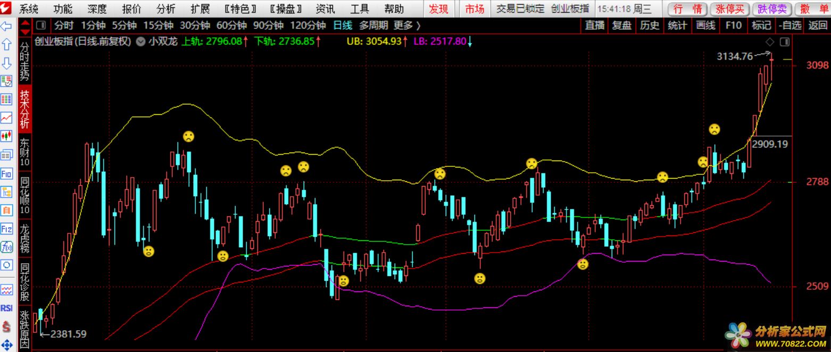831x352 pixels.
Task: Click the wave chart icon above RSI
Action: point(6,290)
